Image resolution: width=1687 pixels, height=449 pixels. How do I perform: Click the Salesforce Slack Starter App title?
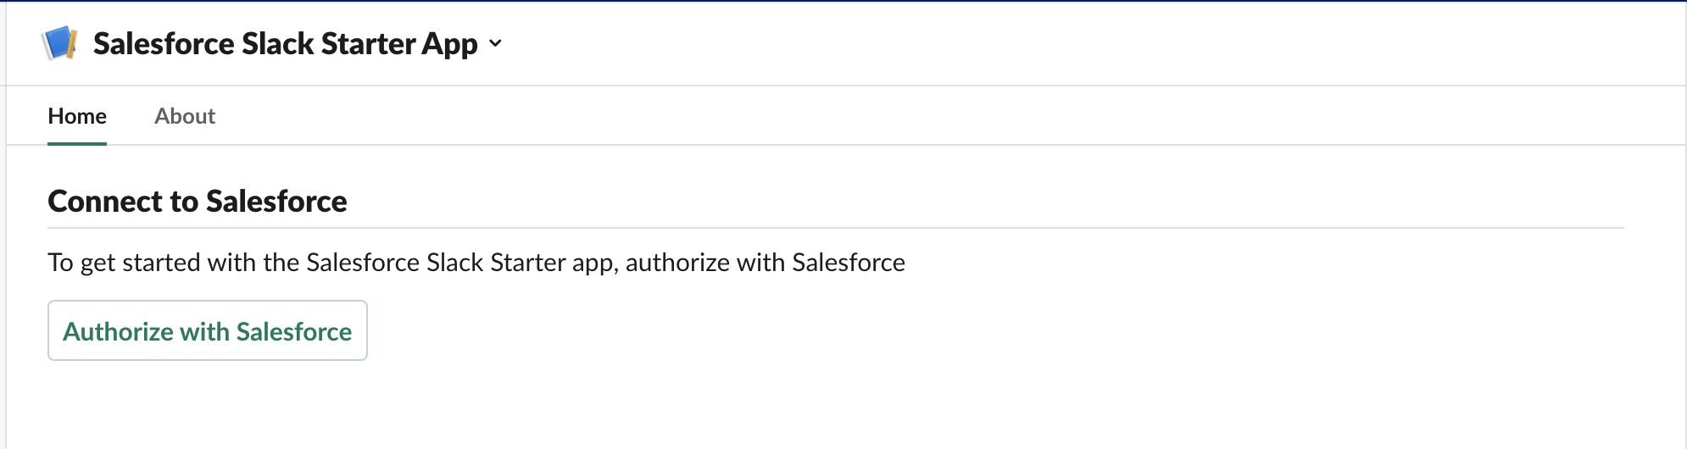tap(286, 43)
